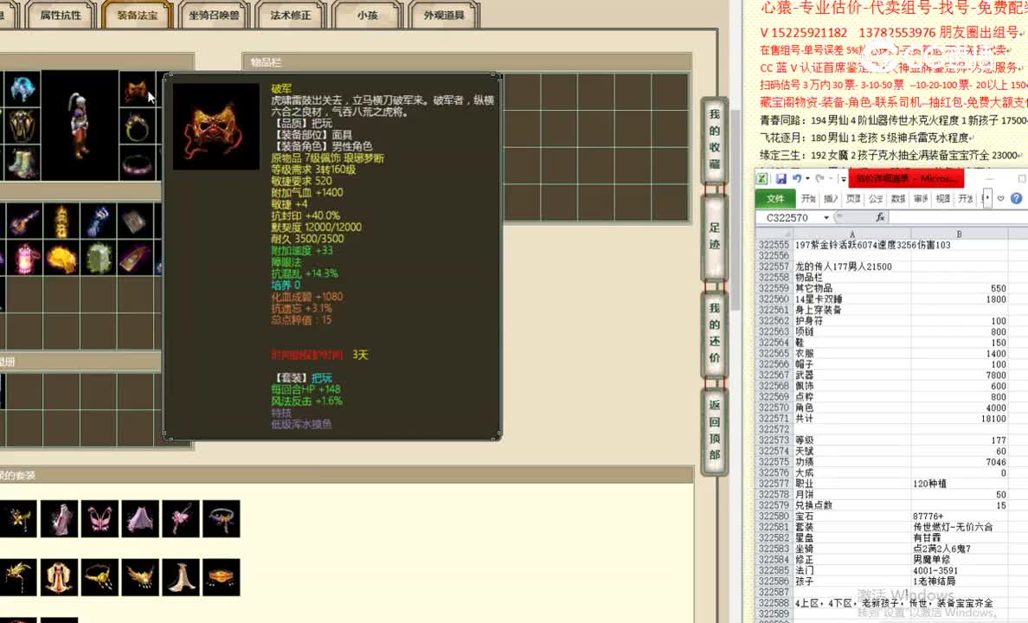Screen dimensions: 1028x623
Task: Select the pink cloak costume icon
Action: click(x=140, y=518)
